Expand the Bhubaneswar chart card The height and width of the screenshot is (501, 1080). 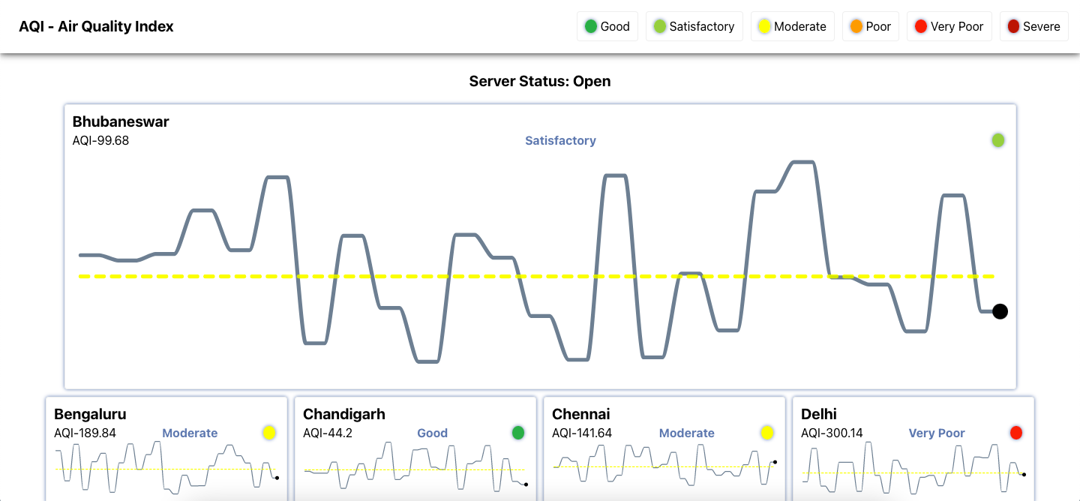point(540,246)
